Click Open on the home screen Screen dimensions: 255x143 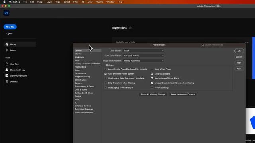pos(9,33)
